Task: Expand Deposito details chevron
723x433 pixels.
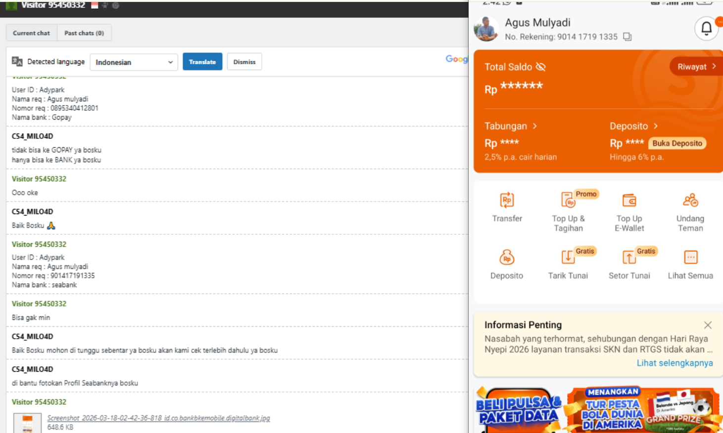Action: 655,126
